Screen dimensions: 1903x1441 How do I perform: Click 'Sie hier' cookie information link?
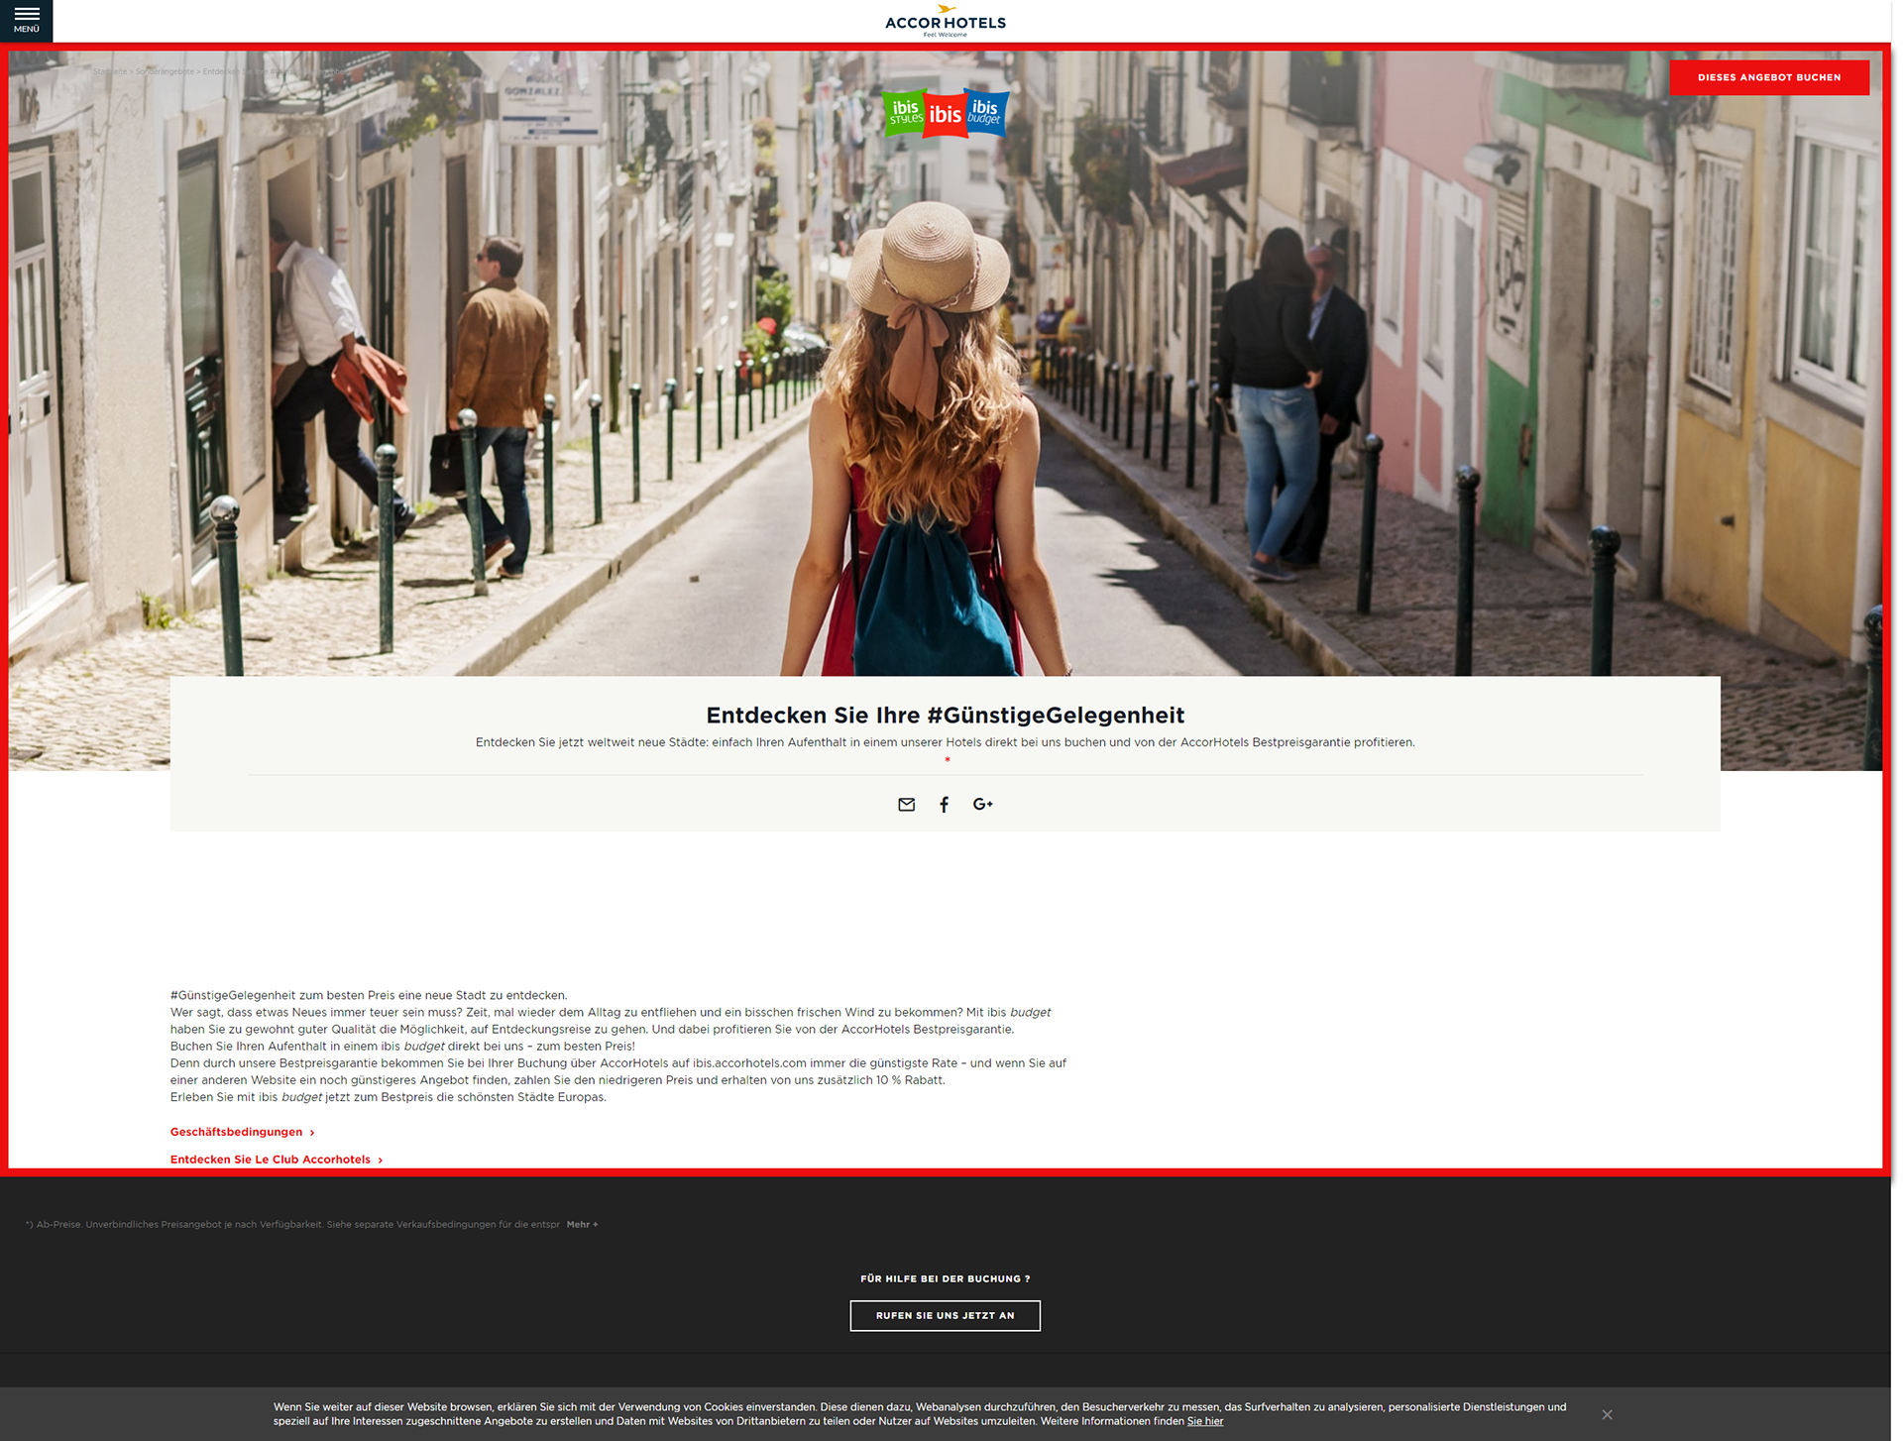point(1204,1421)
